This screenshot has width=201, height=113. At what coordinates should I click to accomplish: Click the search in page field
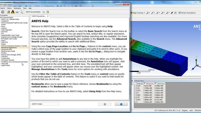[x=45, y=104]
